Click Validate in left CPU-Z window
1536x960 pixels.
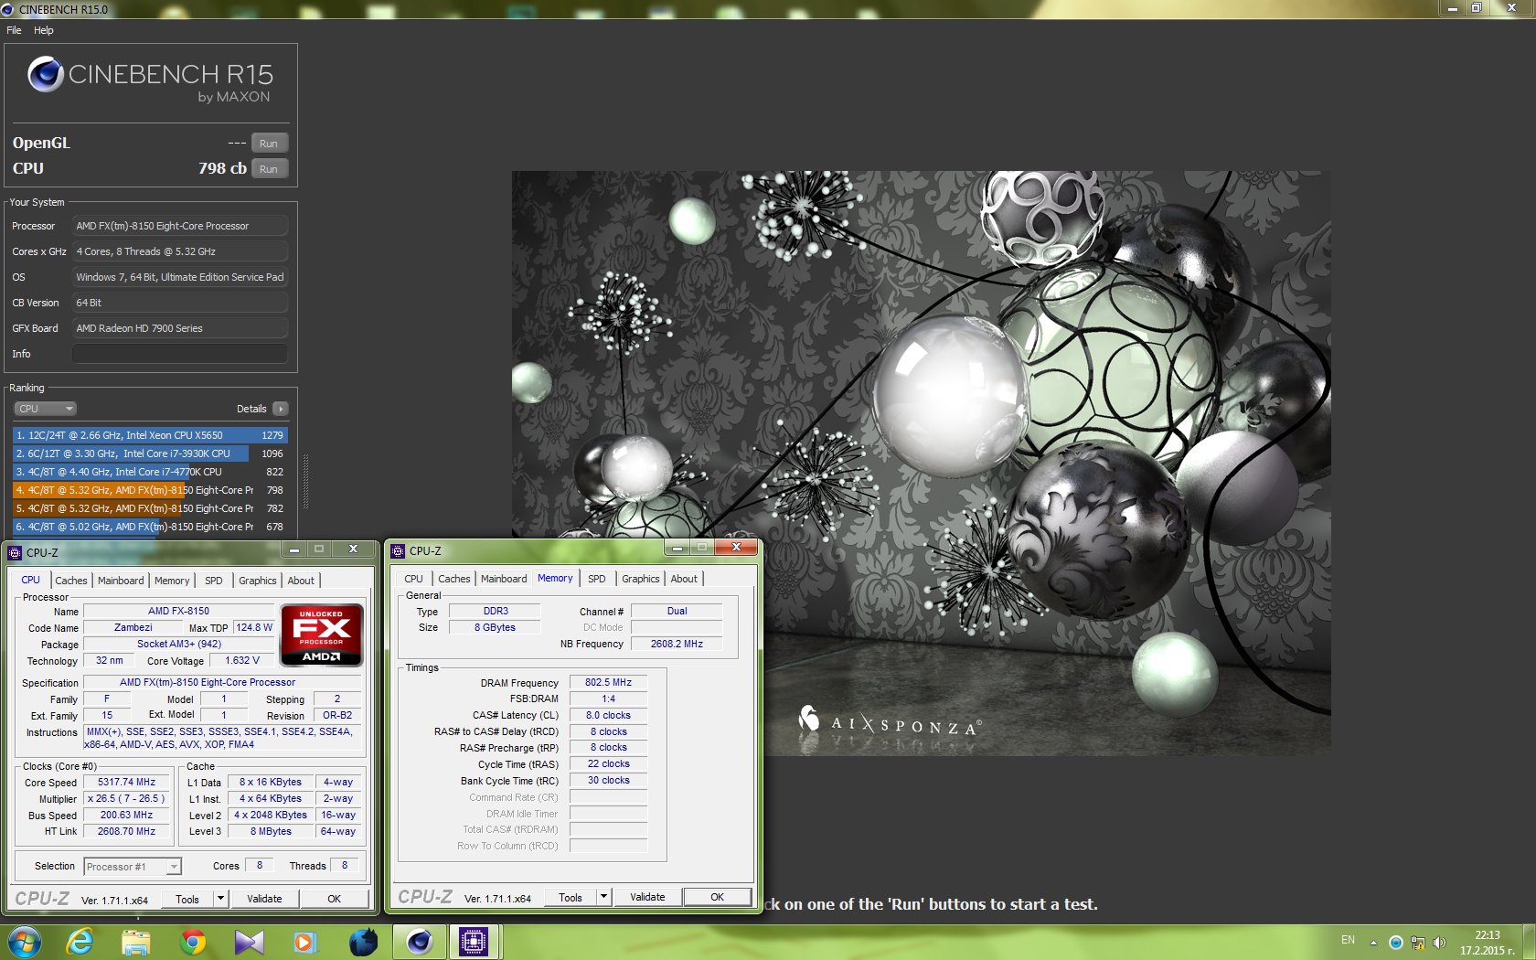264,899
